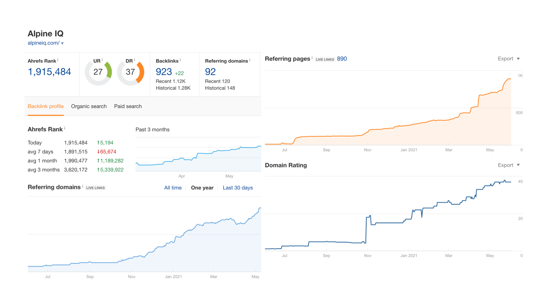Show All time referring domains range
Screen dimensions: 540x301
pyautogui.click(x=173, y=188)
